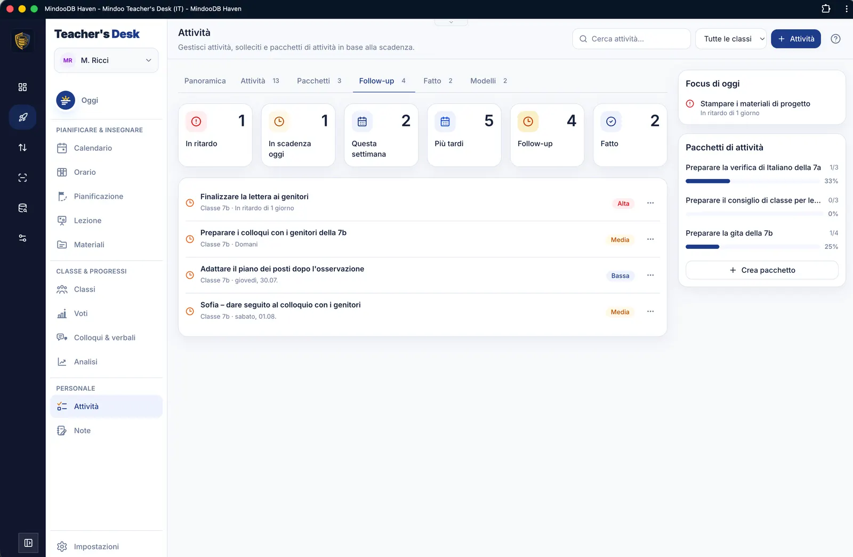The width and height of the screenshot is (853, 557).
Task: Click the Bassa priority badge
Action: click(x=620, y=276)
